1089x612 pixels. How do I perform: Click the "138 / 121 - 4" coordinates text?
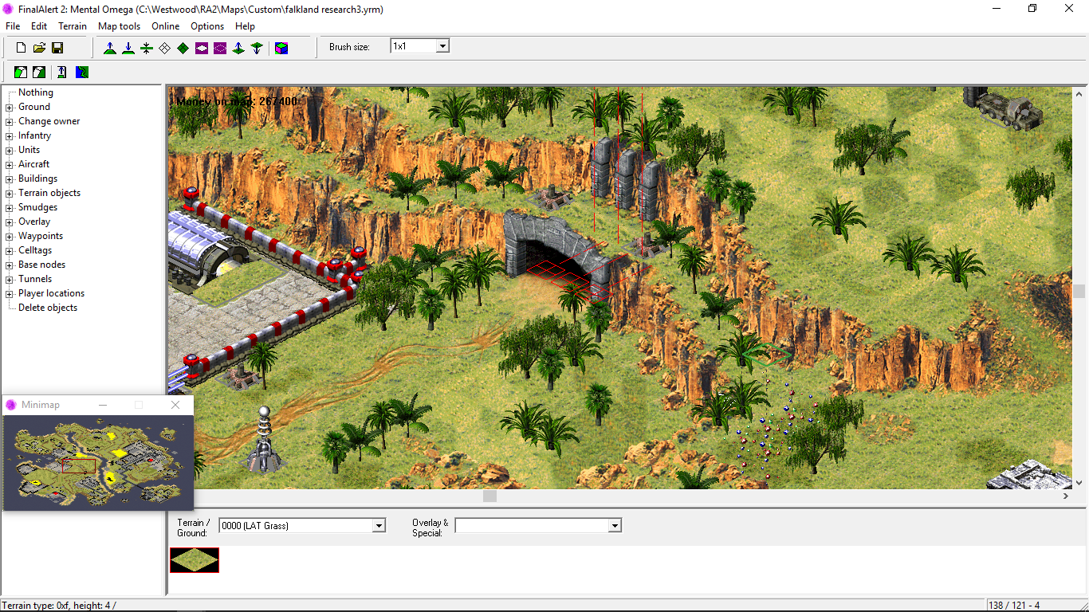point(1015,606)
